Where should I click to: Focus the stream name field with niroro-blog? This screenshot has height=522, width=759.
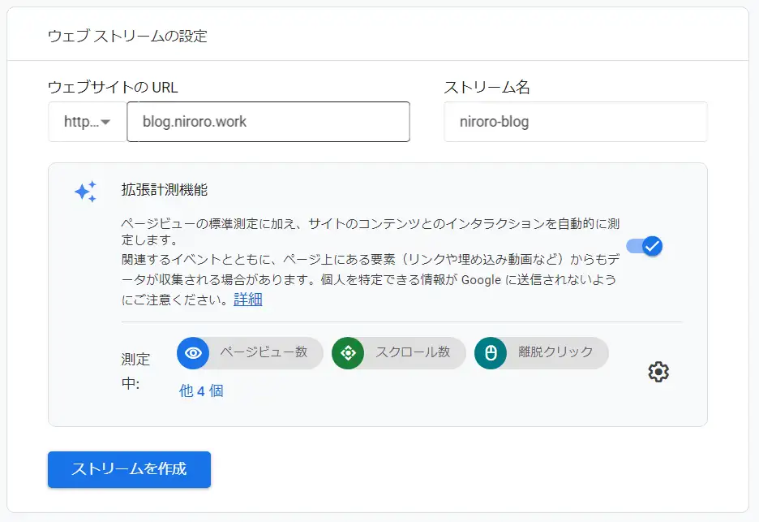pyautogui.click(x=575, y=122)
